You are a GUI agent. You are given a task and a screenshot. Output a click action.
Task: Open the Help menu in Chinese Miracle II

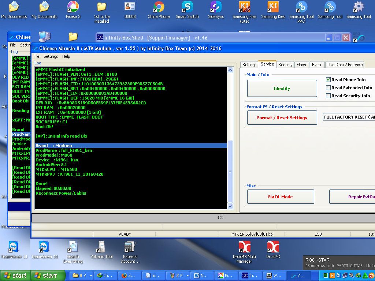pos(66,56)
